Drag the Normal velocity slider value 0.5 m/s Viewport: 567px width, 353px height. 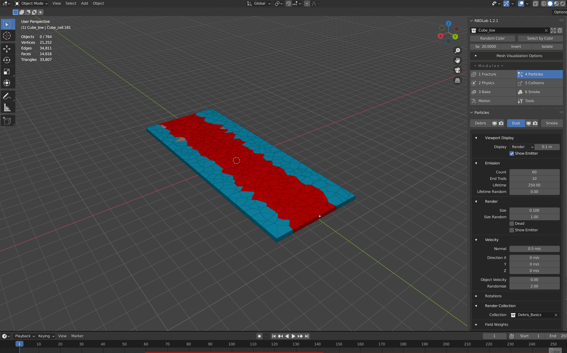tap(534, 248)
